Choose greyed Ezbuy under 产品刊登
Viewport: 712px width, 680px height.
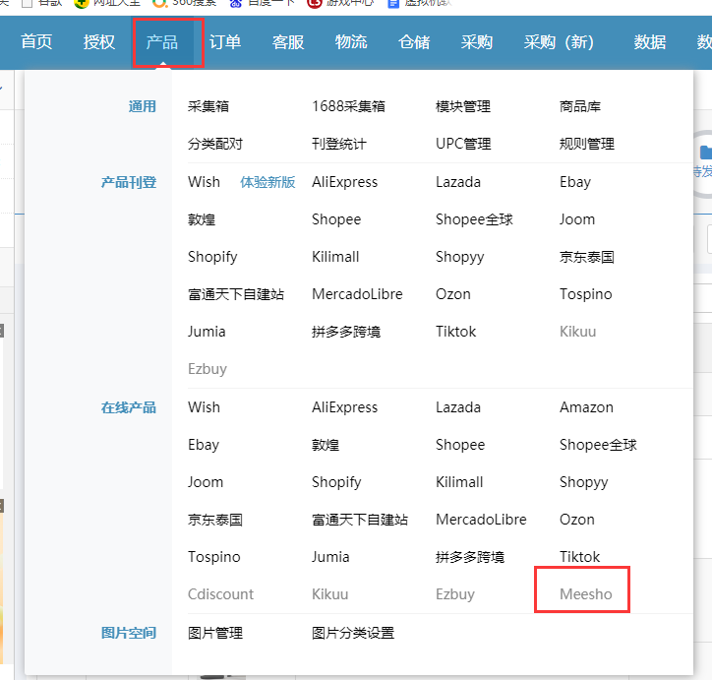click(208, 369)
